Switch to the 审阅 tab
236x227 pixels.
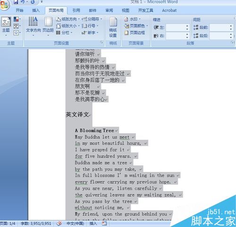tap(109, 10)
